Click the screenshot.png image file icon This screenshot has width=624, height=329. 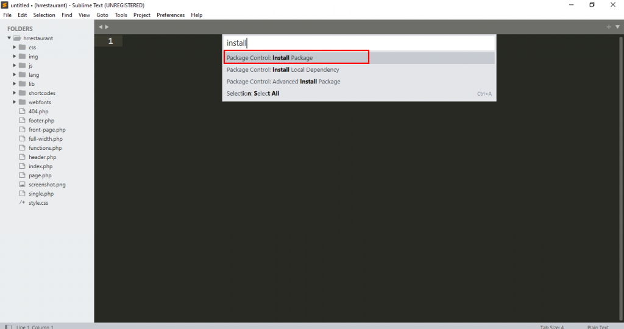(x=23, y=184)
